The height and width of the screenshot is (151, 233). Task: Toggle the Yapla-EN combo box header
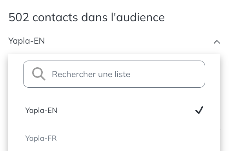tap(114, 41)
